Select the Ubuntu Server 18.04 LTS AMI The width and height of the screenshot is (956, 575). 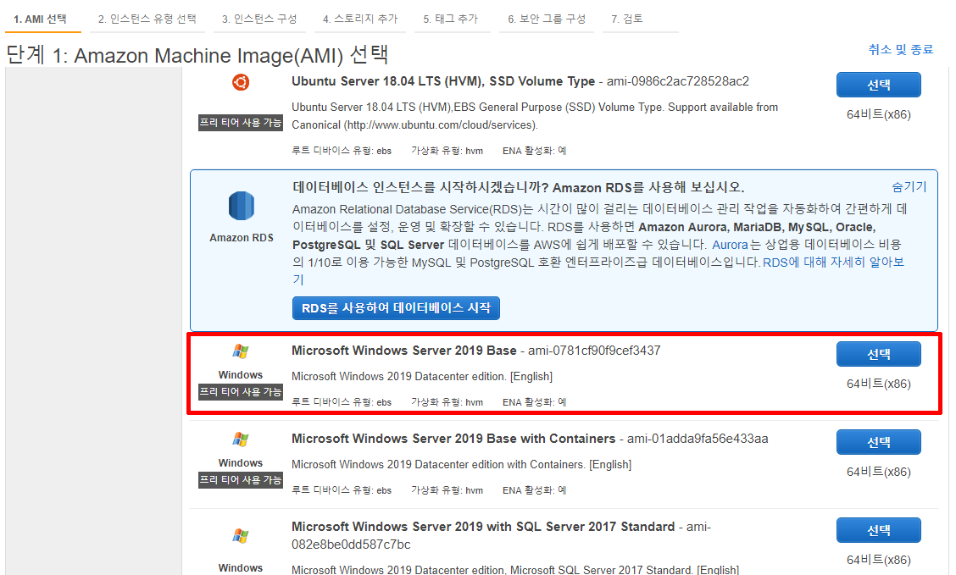(879, 85)
